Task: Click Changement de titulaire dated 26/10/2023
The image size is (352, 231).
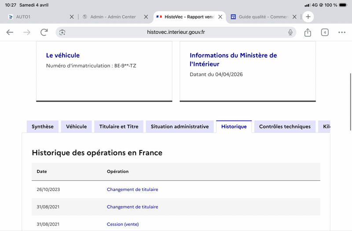Action: (132, 190)
